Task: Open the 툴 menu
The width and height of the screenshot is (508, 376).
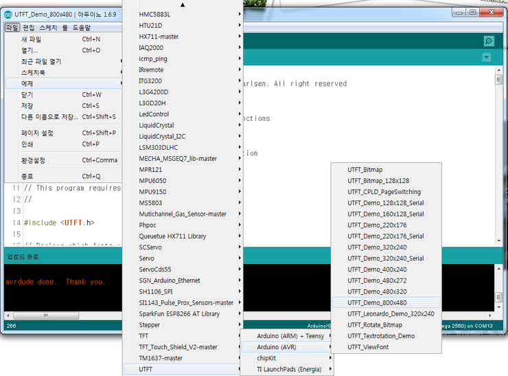Action: 65,27
